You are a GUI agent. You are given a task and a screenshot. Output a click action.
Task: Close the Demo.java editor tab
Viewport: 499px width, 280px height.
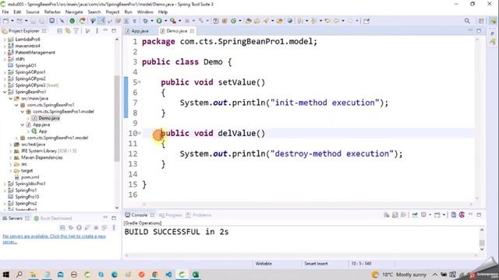[x=192, y=31]
